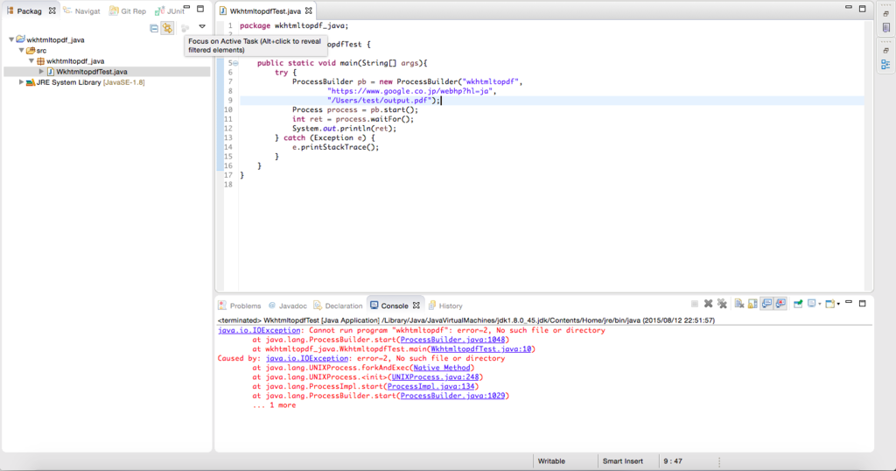Toggle Pin Console in the Console toolbar
This screenshot has height=471, width=896.
[x=798, y=304]
